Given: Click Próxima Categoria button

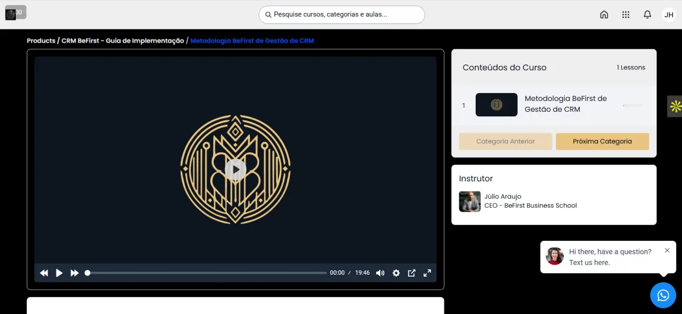Looking at the screenshot, I should (602, 141).
